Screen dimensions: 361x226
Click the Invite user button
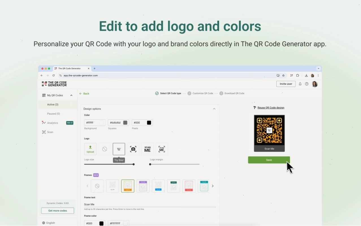(286, 84)
